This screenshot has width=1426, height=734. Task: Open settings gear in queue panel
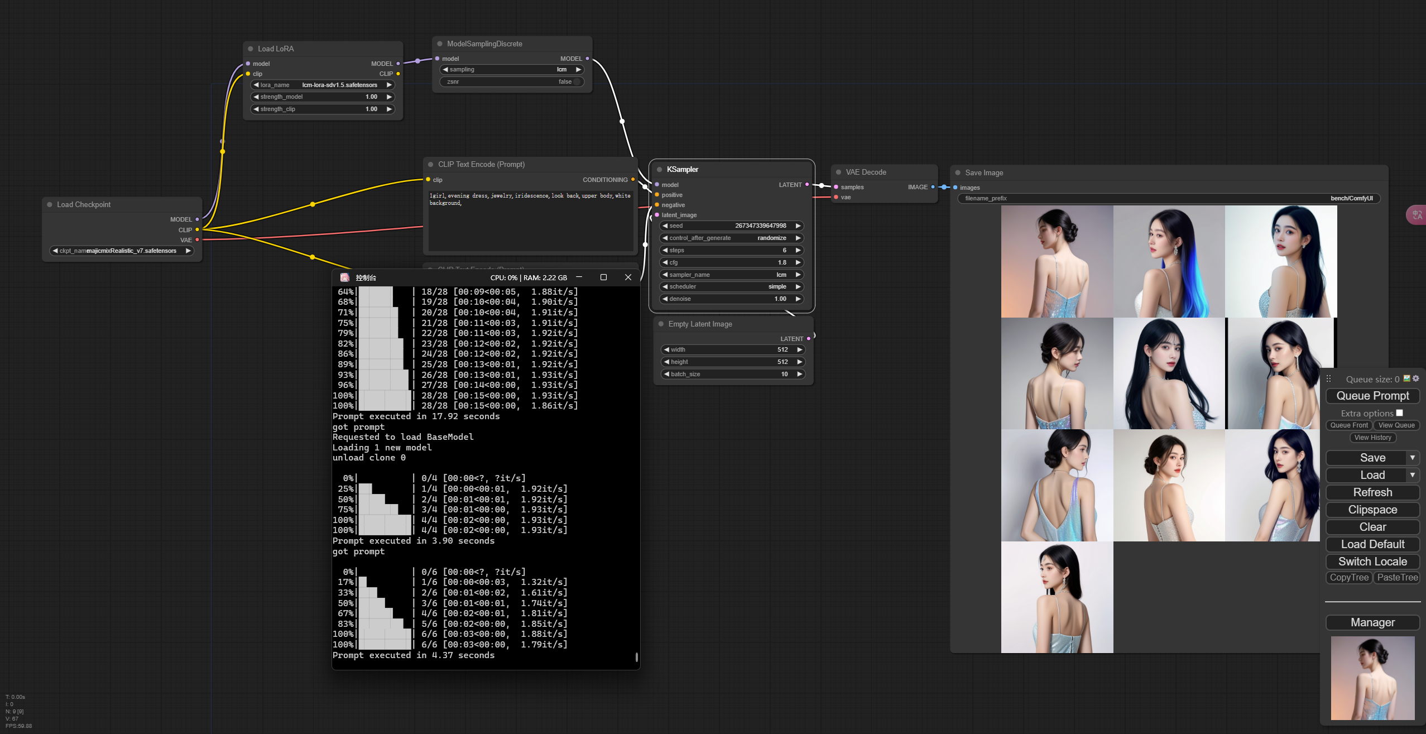click(x=1415, y=378)
